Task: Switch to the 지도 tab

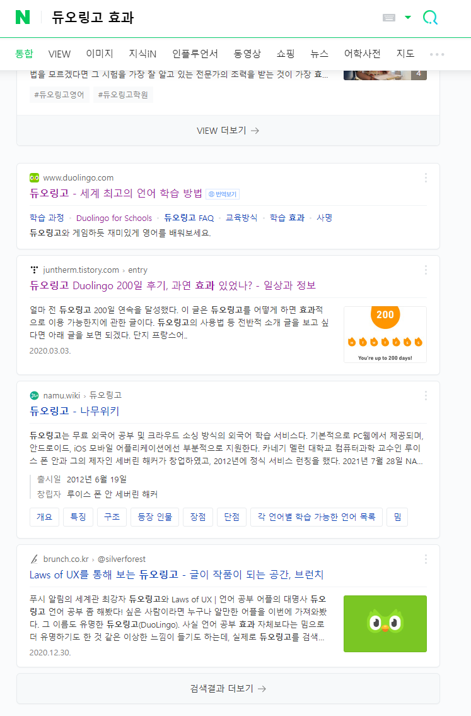Action: point(405,54)
